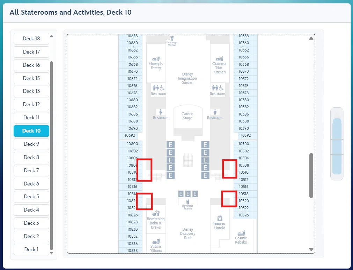Image resolution: width=353 pixels, height=270 pixels.
Task: Select stateroom 10516
Action: click(x=245, y=186)
